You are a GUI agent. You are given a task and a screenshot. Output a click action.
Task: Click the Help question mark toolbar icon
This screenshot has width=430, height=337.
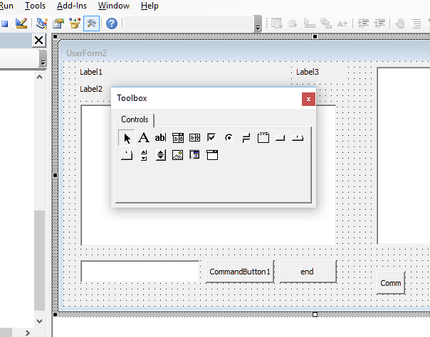pos(112,23)
